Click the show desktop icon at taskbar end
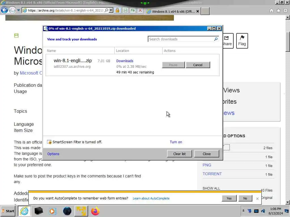Viewport: 290px width, 217px height. pyautogui.click(x=287, y=211)
